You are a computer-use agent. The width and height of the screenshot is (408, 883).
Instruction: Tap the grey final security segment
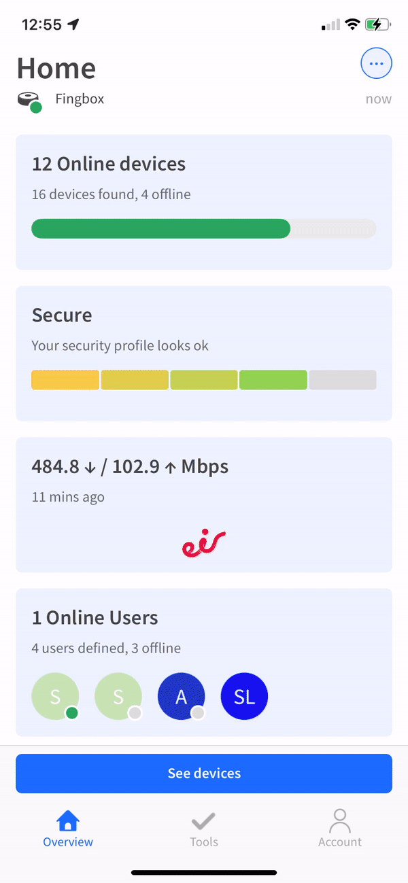[x=343, y=380]
